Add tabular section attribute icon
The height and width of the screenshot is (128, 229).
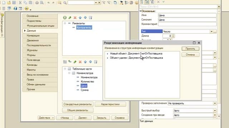coord(70,62)
